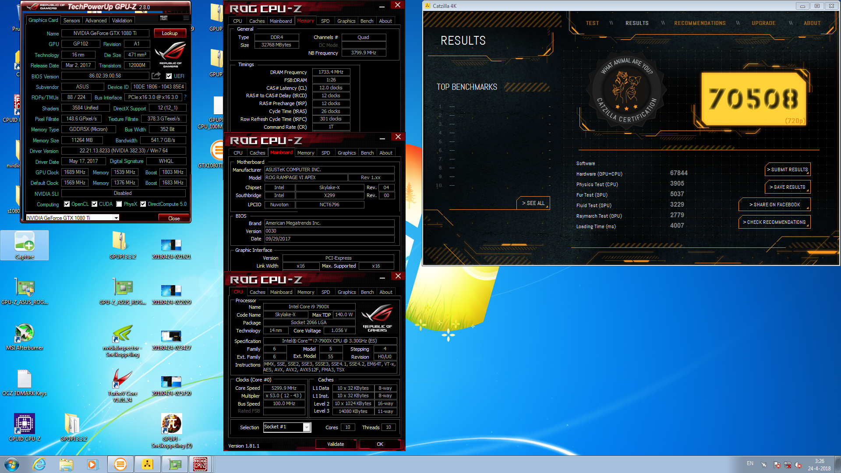The image size is (841, 473).
Task: Open the About tab in Catzilla
Action: pos(812,23)
